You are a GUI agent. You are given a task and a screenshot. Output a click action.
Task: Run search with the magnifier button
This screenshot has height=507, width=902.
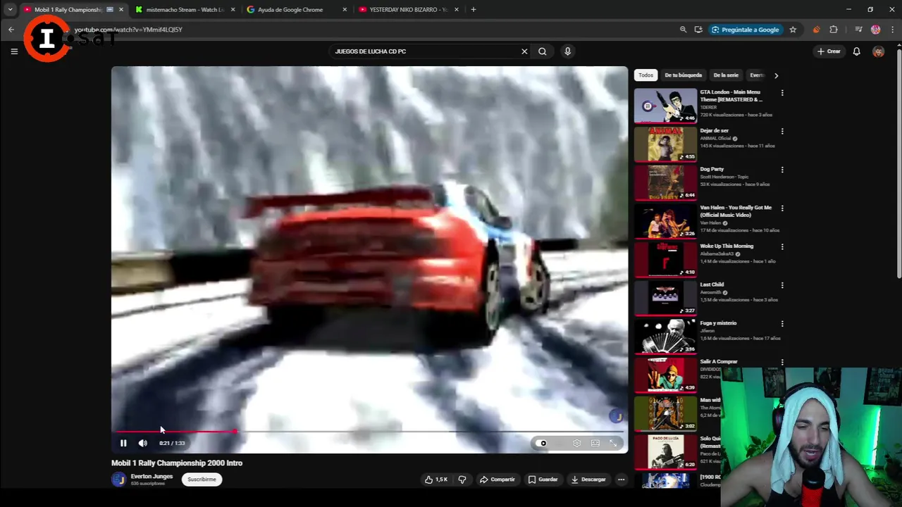(x=543, y=51)
